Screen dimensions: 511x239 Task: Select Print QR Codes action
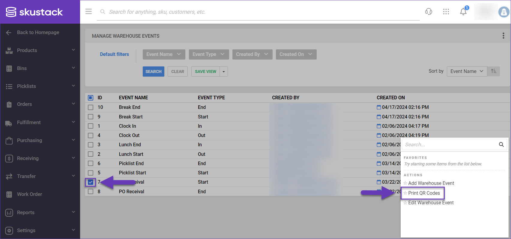coord(424,193)
